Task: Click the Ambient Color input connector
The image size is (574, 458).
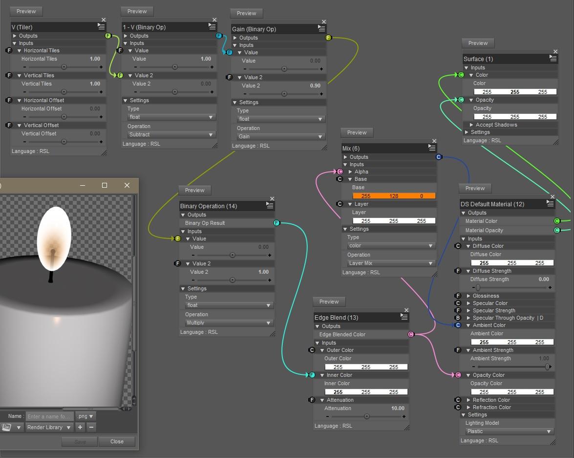Action: (x=458, y=325)
